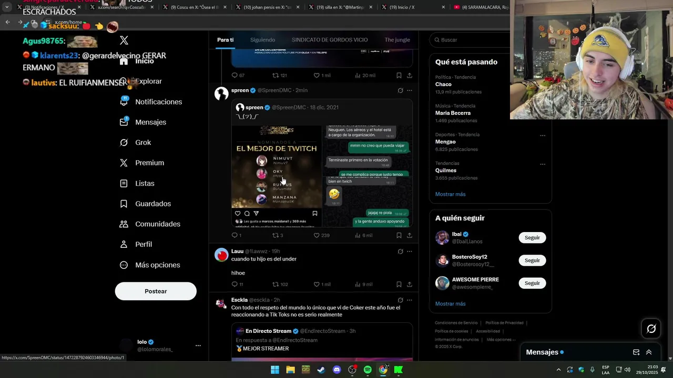The height and width of the screenshot is (378, 673).
Task: Click the Postear button
Action: (156, 291)
